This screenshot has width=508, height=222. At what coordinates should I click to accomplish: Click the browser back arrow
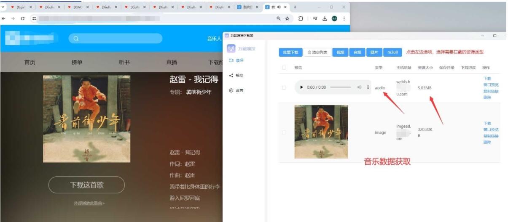tap(4, 18)
